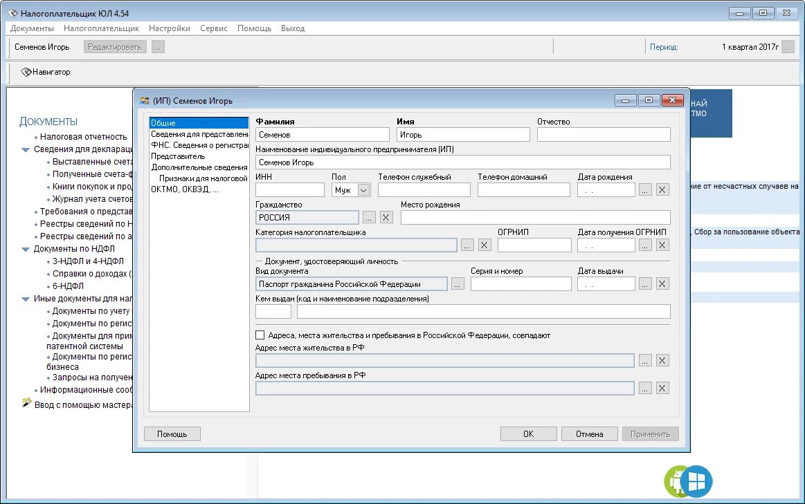
Task: Open the Настройки menu
Action: [170, 28]
